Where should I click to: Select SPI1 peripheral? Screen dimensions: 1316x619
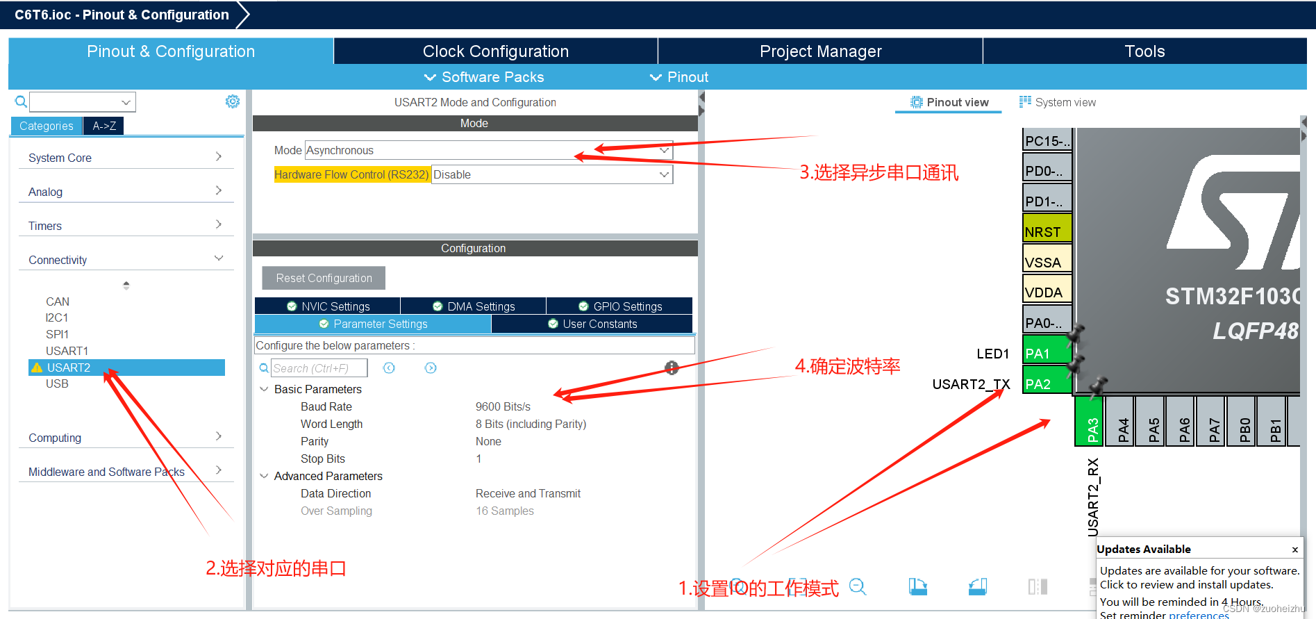pos(57,334)
